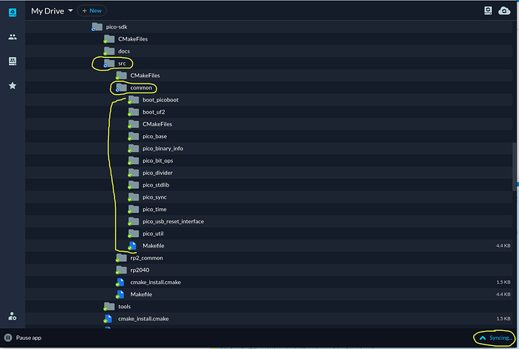The width and height of the screenshot is (519, 349).
Task: Expand the Syncing status chevron
Action: coord(483,338)
